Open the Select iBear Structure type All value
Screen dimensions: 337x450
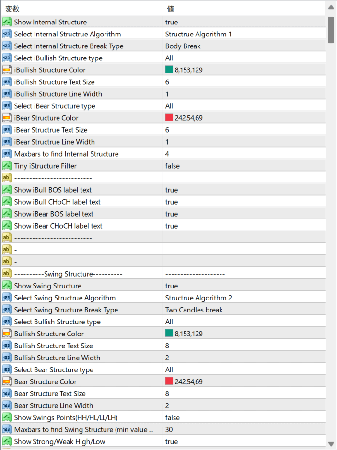(x=244, y=106)
